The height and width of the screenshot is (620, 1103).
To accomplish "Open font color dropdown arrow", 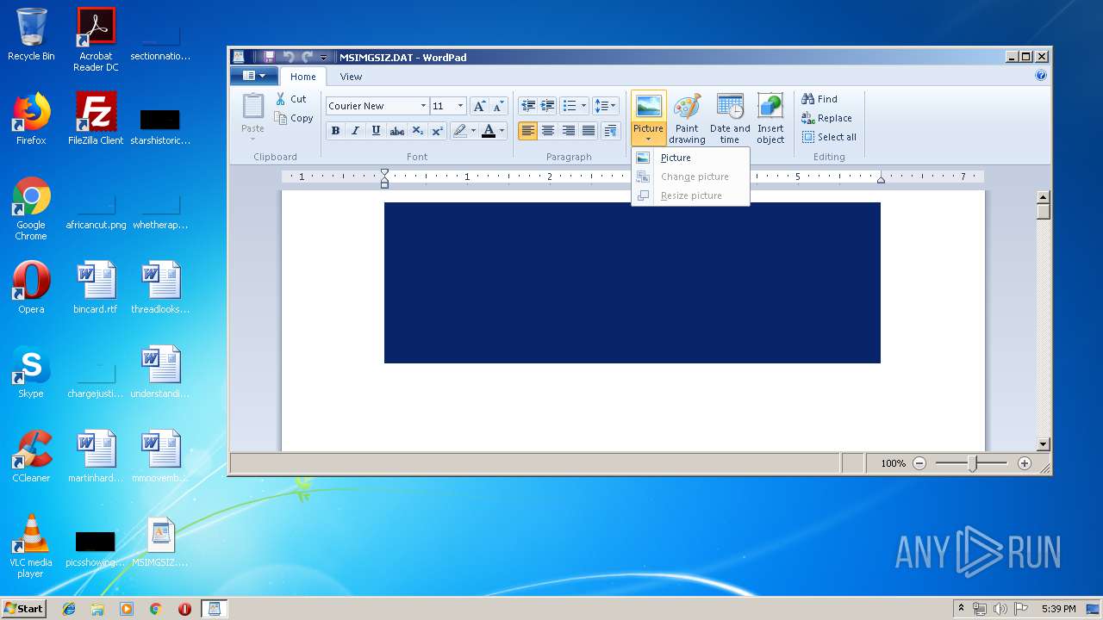I will tap(502, 131).
